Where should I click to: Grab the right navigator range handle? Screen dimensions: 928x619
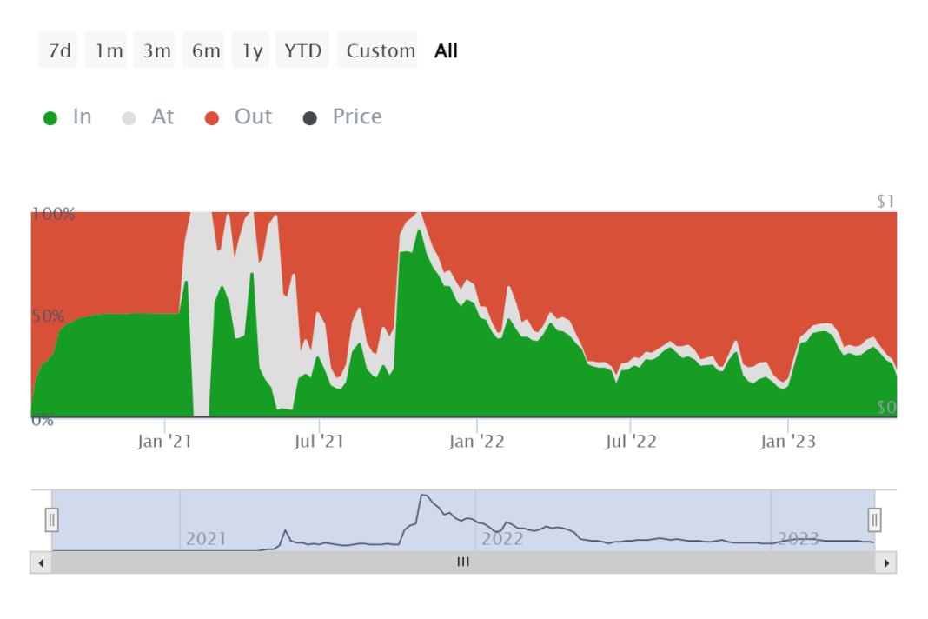[874, 520]
